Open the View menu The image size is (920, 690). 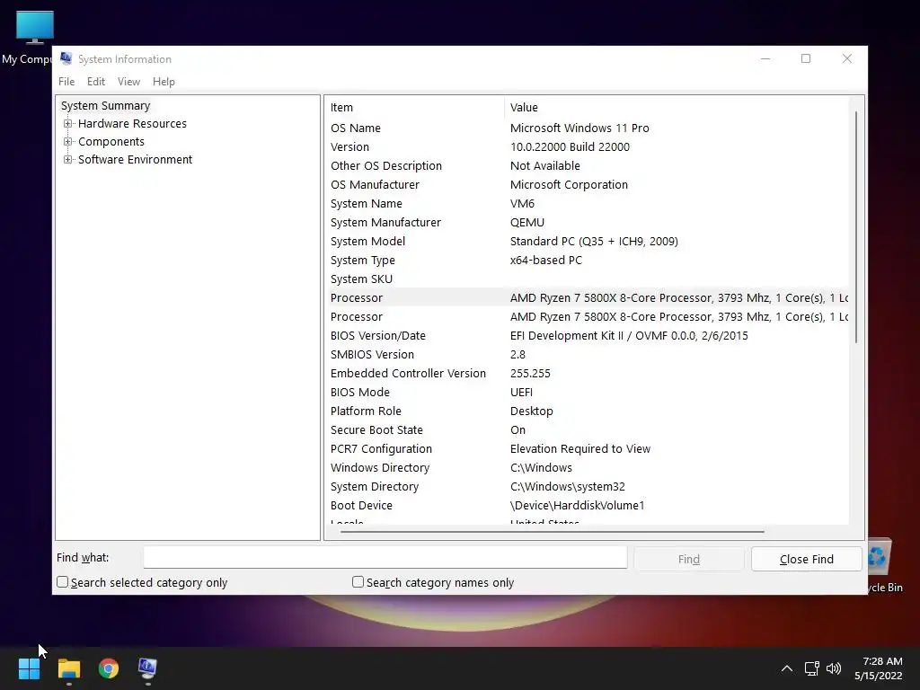pos(128,82)
